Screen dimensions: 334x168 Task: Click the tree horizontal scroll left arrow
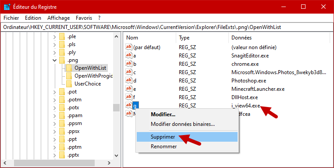[x=5, y=163]
